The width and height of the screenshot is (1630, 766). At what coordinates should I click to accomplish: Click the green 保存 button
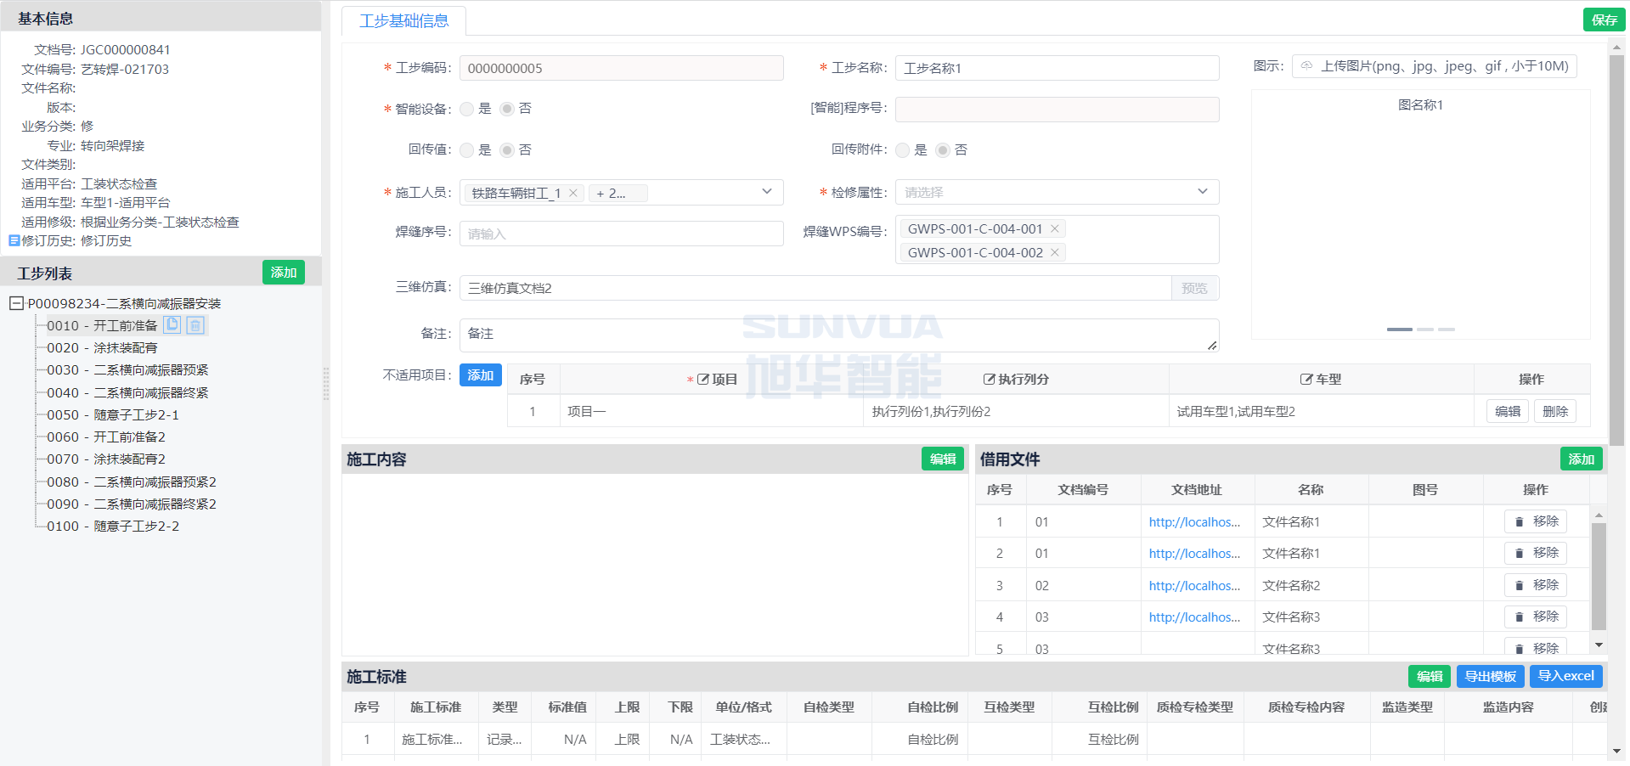point(1604,19)
